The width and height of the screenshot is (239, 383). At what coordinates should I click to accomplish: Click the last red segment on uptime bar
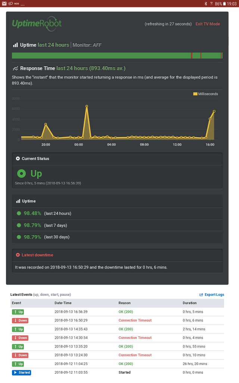click(221, 56)
